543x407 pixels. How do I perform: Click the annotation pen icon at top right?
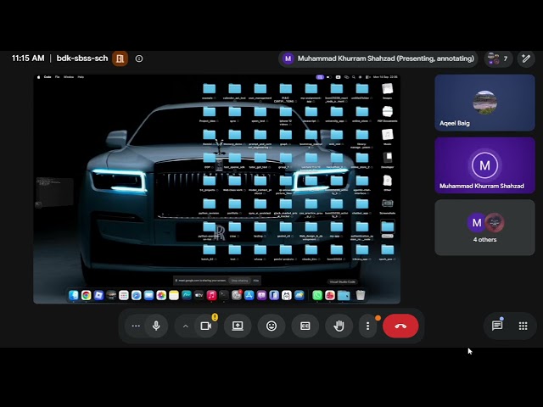click(x=526, y=59)
